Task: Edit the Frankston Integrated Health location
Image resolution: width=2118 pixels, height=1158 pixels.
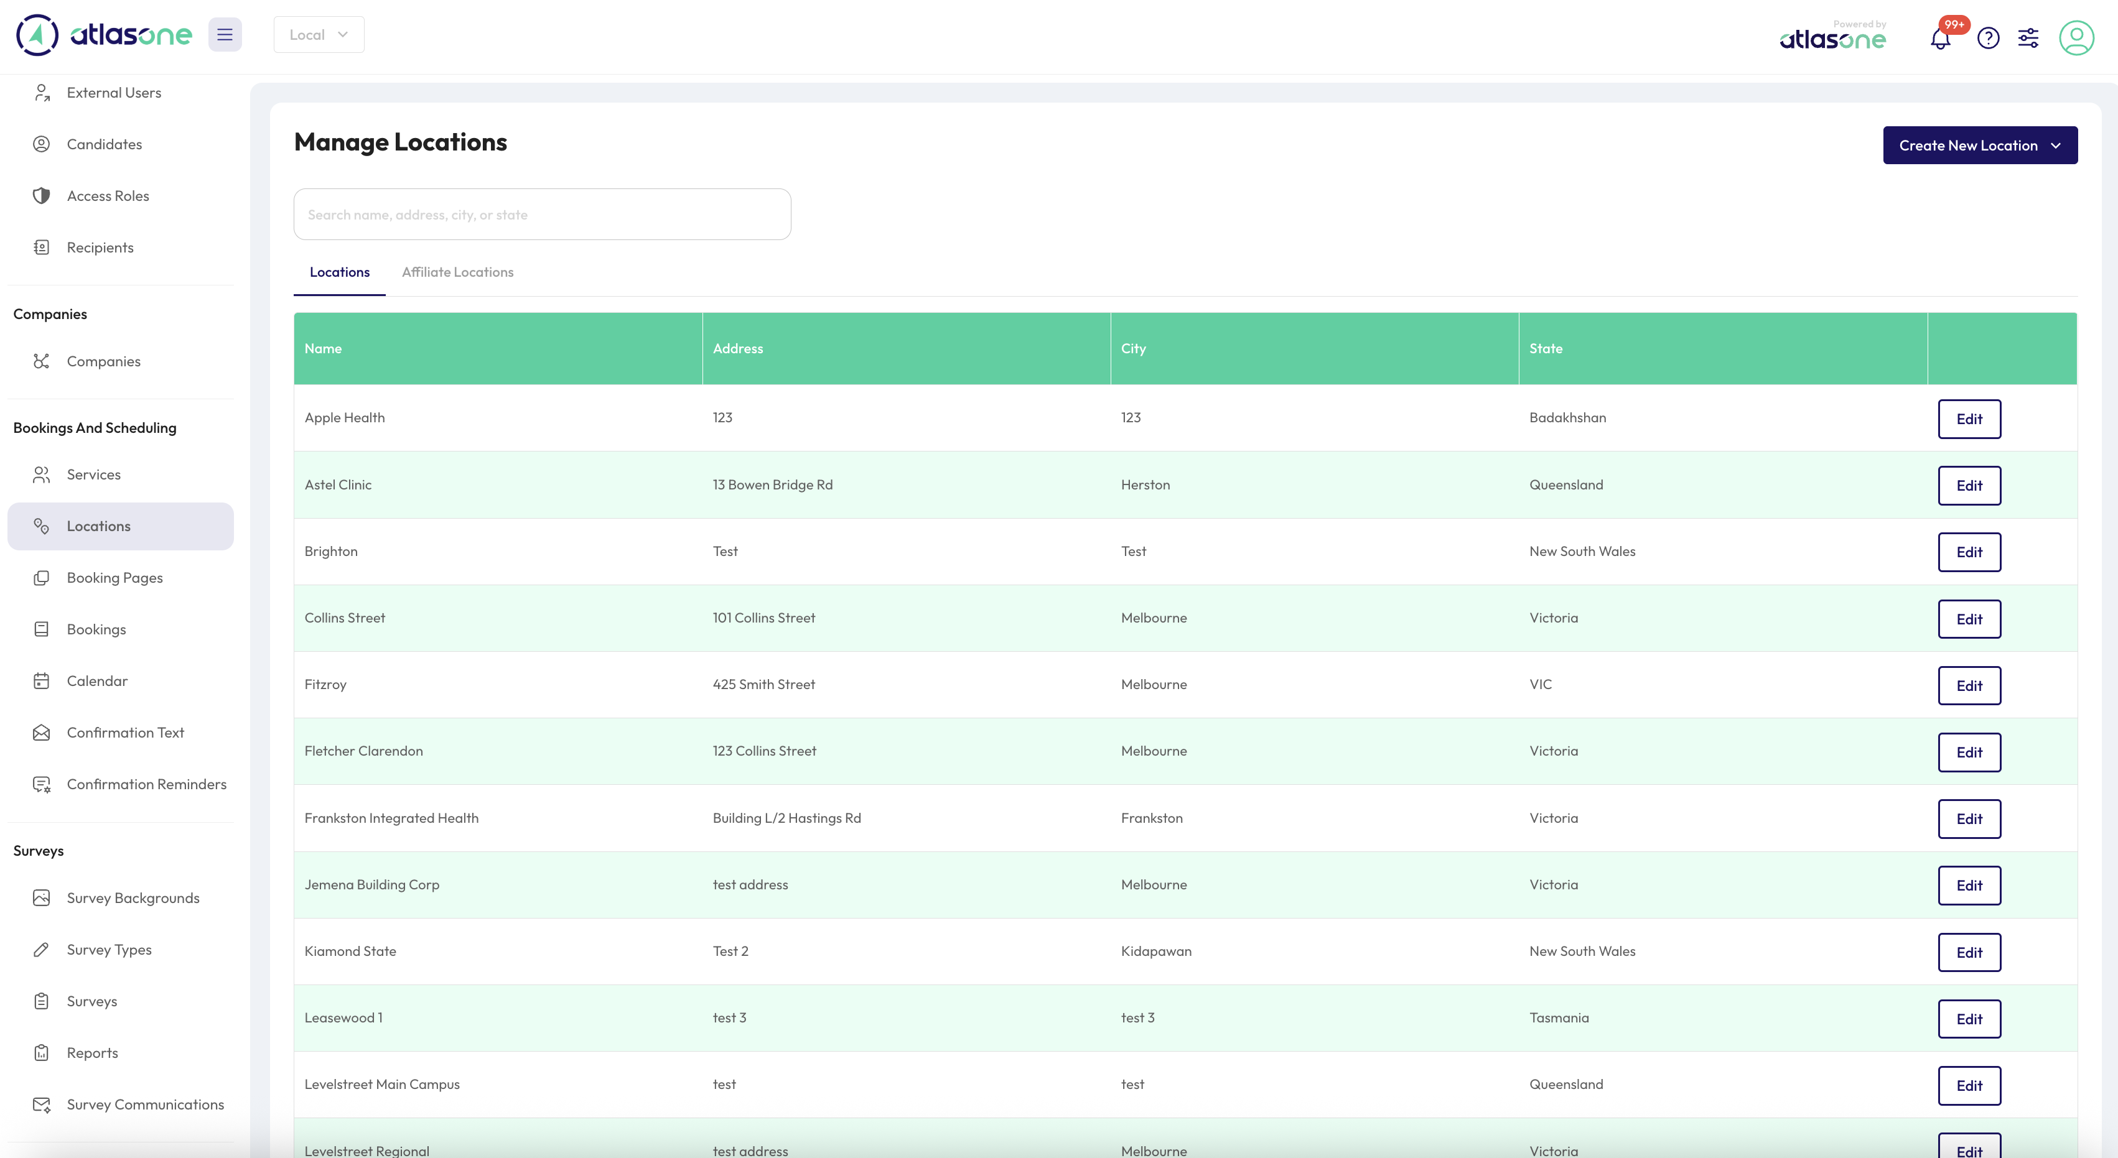Action: coord(1969,820)
